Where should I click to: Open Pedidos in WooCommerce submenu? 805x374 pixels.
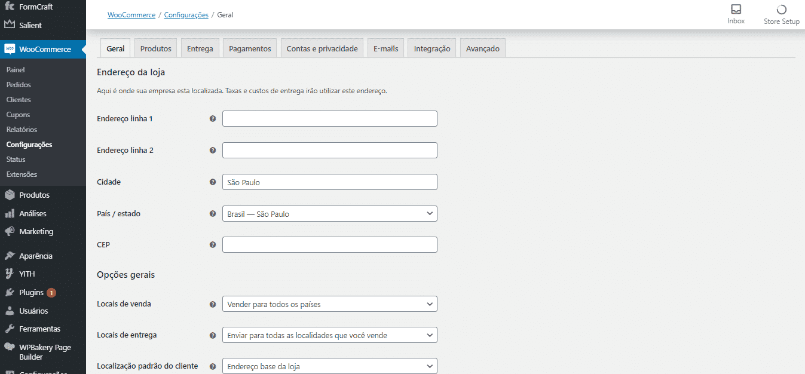[19, 85]
